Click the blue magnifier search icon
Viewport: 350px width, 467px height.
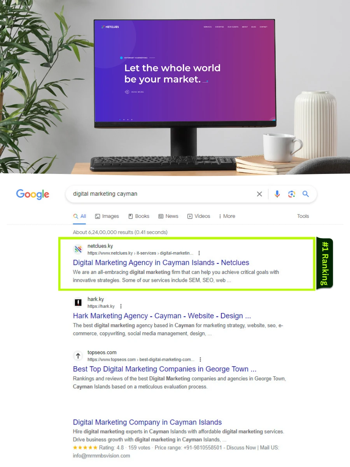coord(306,194)
